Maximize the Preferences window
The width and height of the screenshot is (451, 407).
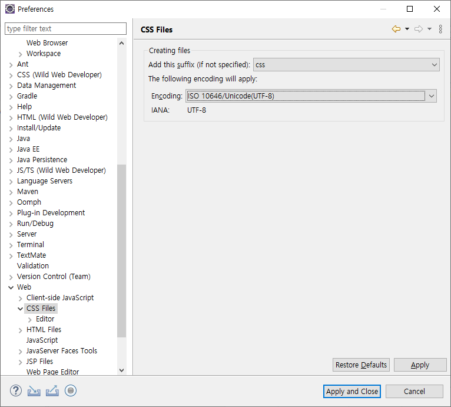pos(410,9)
